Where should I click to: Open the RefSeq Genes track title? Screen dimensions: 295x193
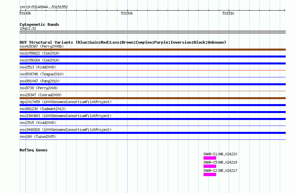[x=33, y=150]
